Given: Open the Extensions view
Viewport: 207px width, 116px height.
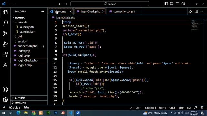Looking at the screenshot, I should coord(5,54).
